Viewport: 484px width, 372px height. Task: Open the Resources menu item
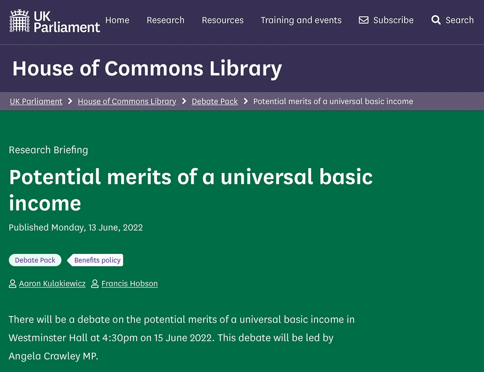(222, 20)
